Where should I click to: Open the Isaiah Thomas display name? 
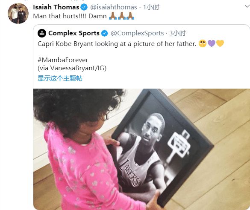click(x=56, y=7)
